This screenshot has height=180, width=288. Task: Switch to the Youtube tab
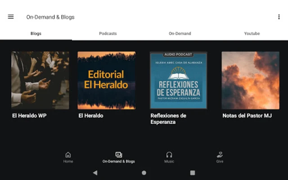point(252,33)
